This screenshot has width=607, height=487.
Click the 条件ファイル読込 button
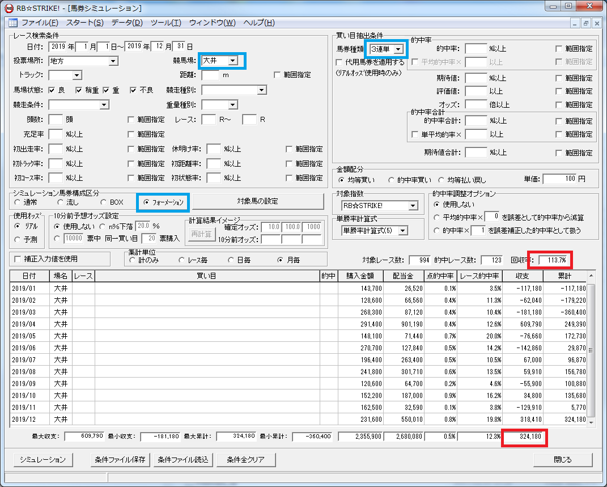coord(183,460)
